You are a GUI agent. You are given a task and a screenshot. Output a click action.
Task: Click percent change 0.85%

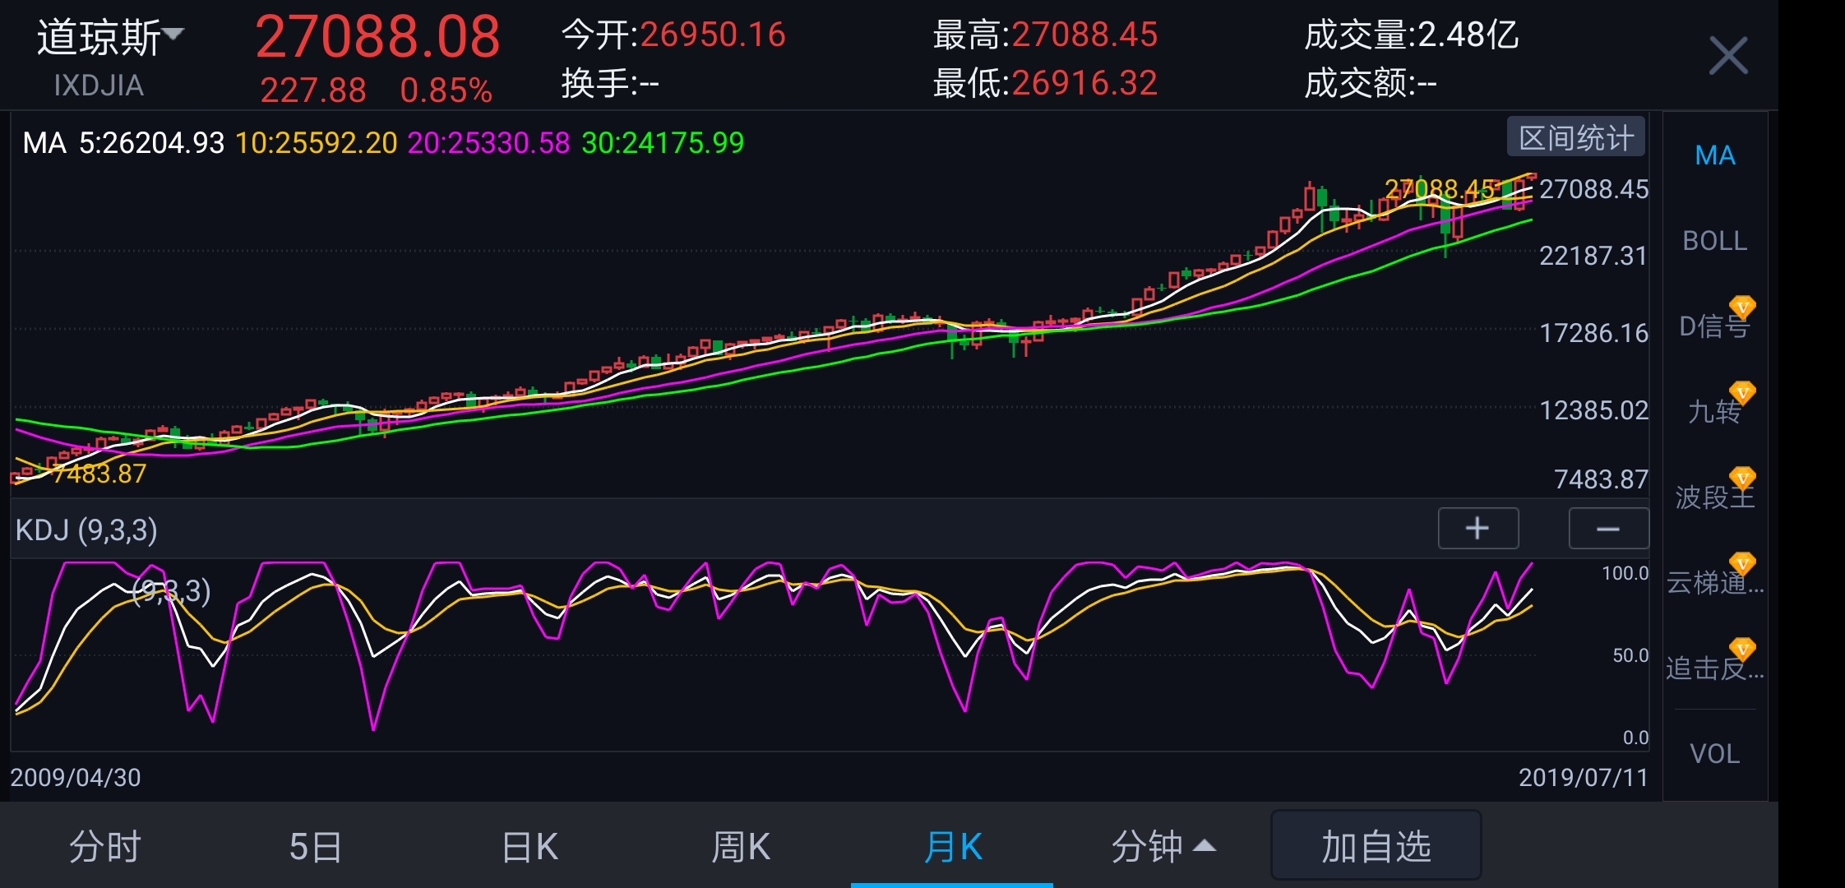pyautogui.click(x=446, y=90)
